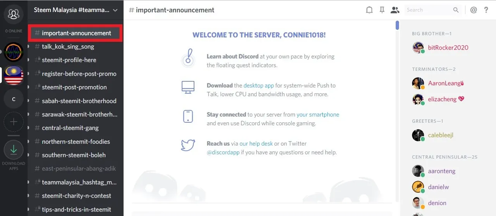
Task: Expand the Steem Malaysia server dropdown
Action: click(x=115, y=10)
